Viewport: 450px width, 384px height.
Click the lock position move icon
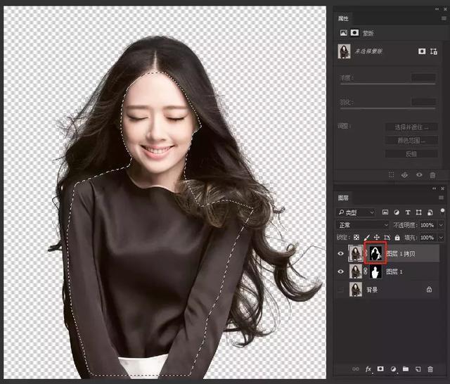tap(376, 238)
